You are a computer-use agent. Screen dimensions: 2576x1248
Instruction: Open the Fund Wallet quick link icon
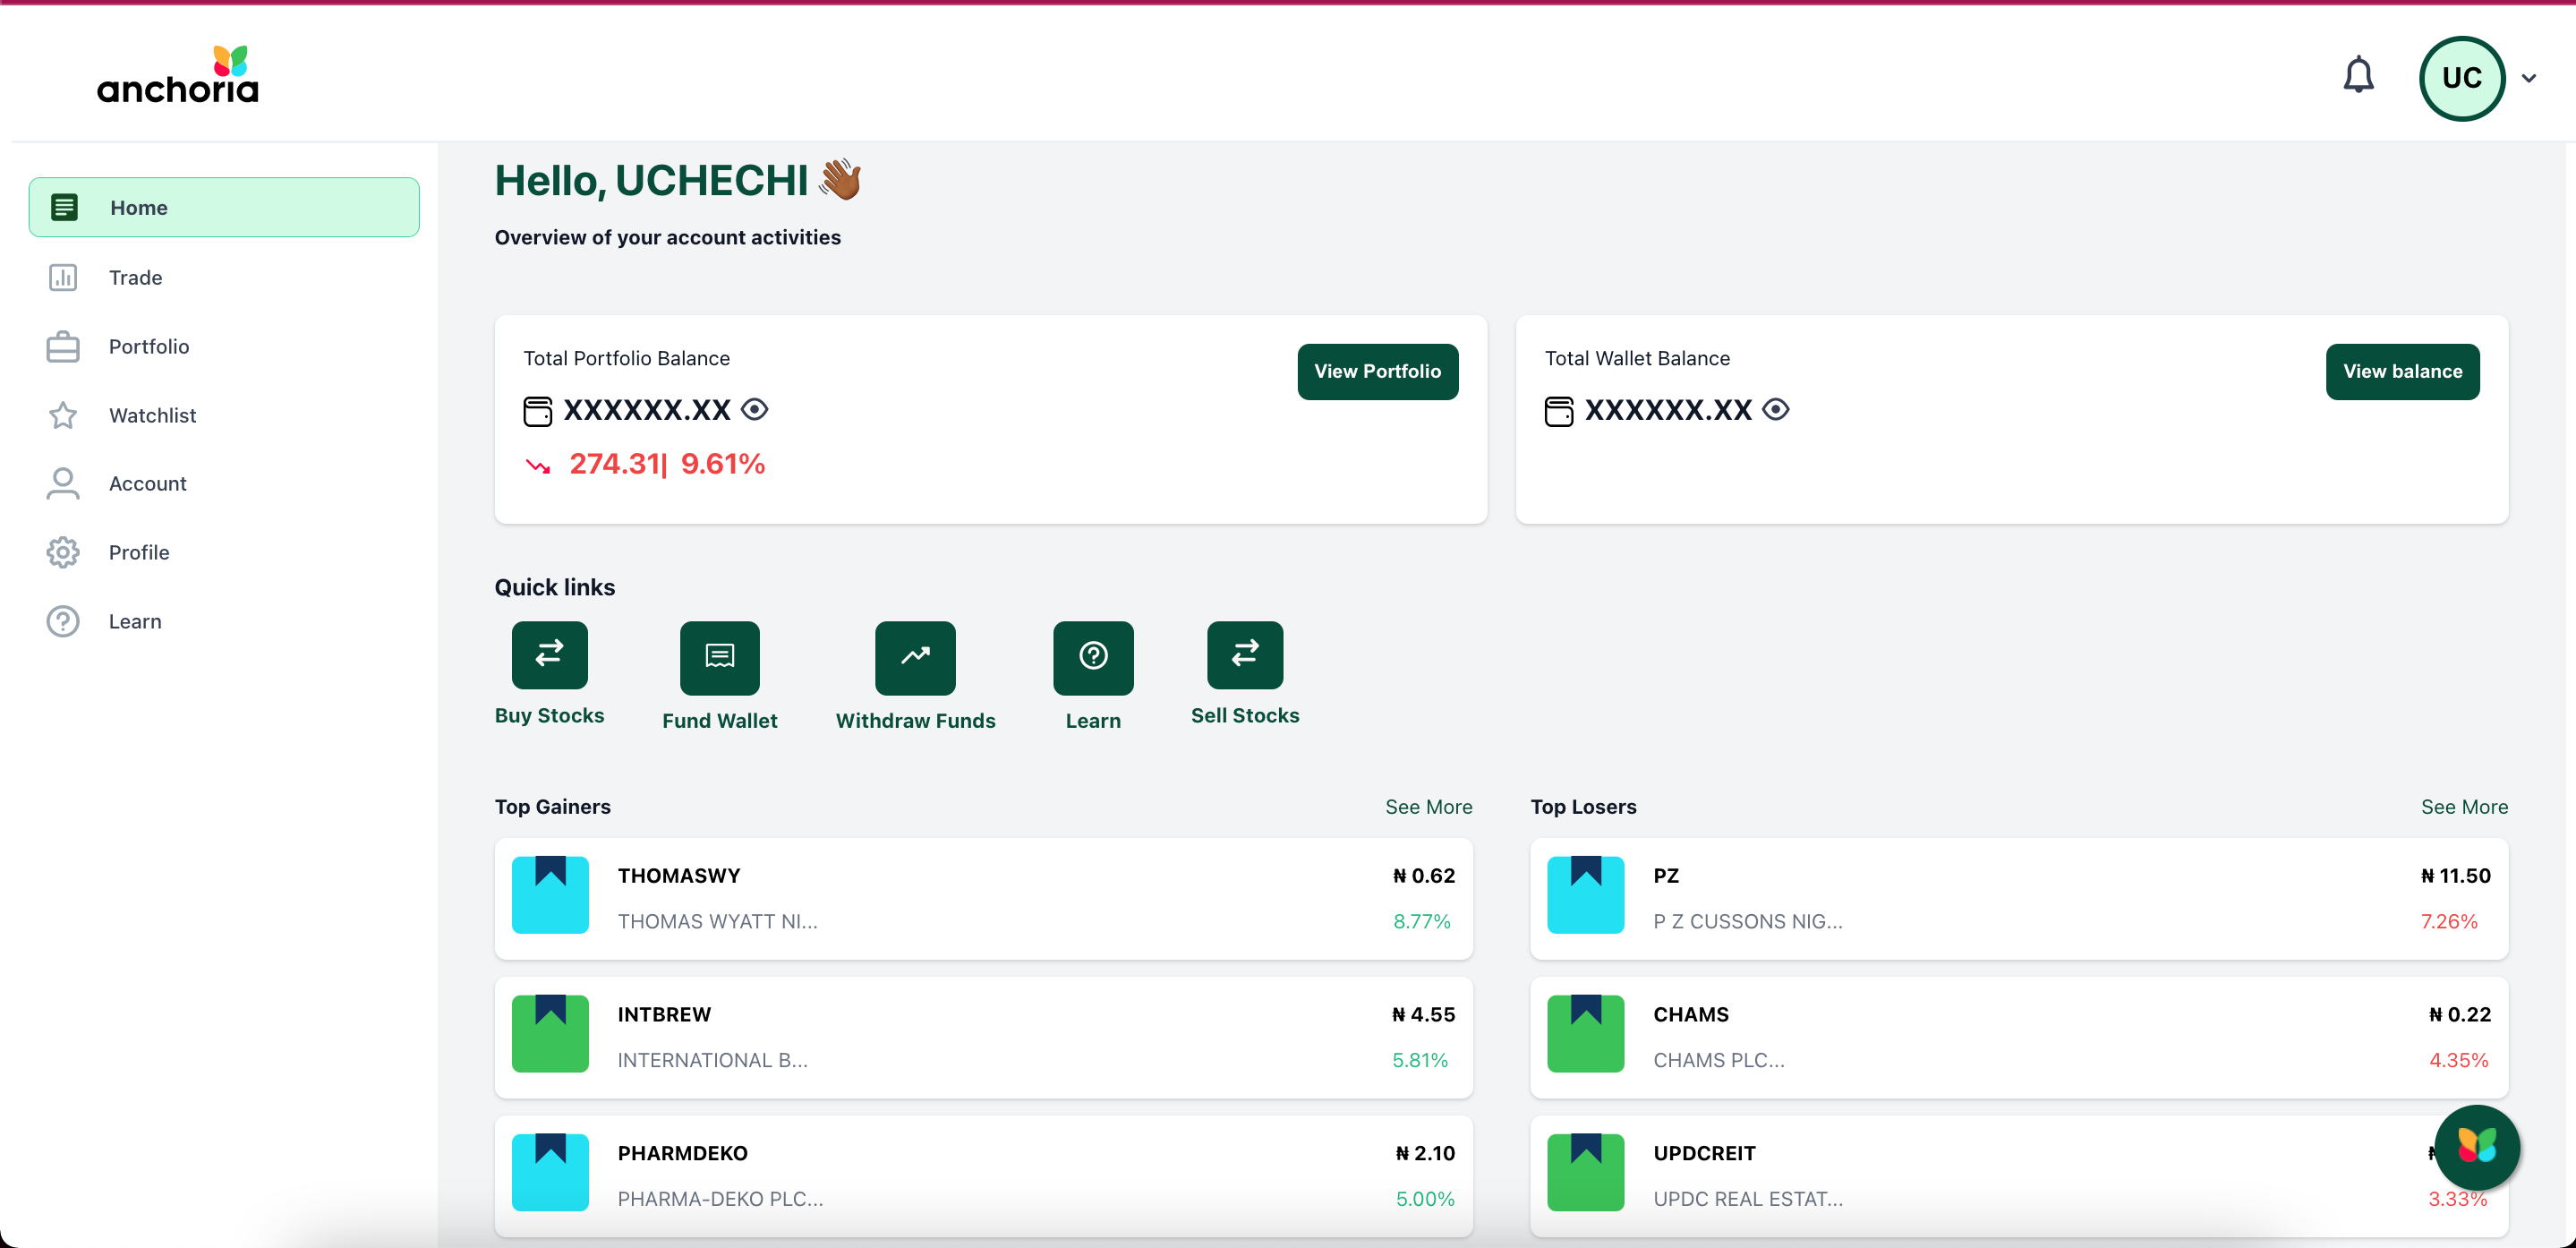(719, 657)
